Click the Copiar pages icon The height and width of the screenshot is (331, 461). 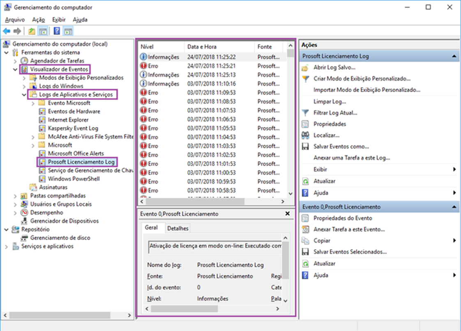tap(305, 241)
